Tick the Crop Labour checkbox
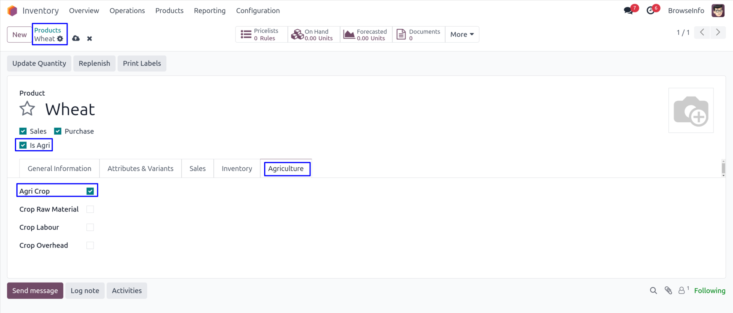This screenshot has height=313, width=733. [90, 227]
